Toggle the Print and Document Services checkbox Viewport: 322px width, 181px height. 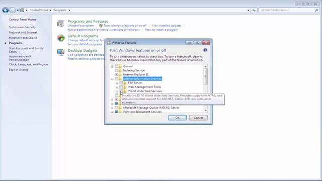(116, 112)
